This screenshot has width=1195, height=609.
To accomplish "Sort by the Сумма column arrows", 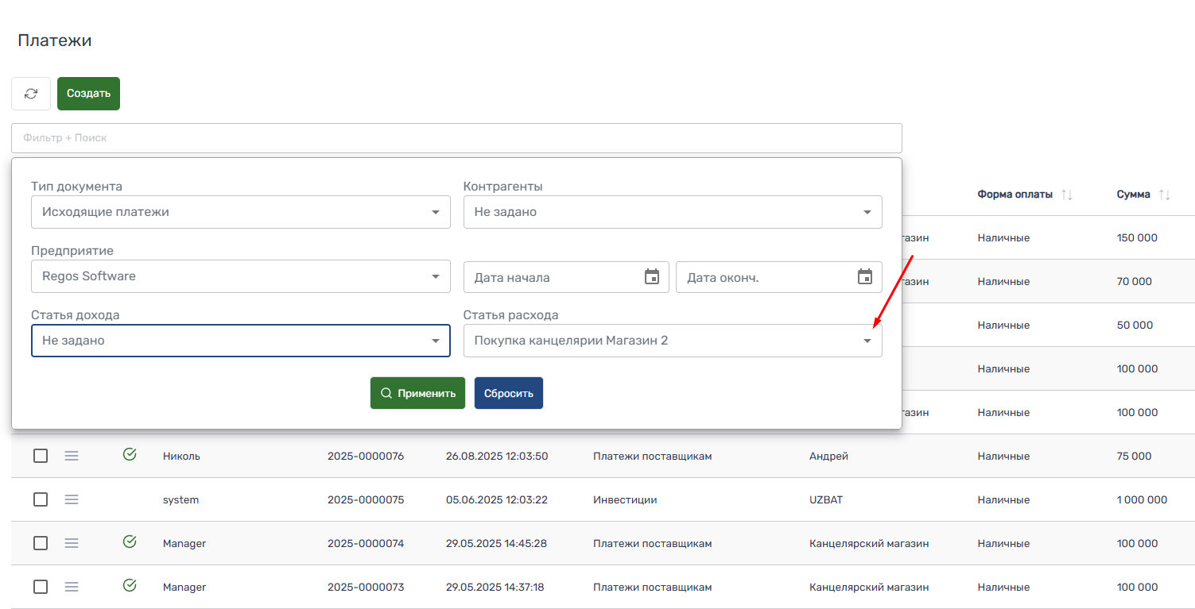I will point(1164,195).
